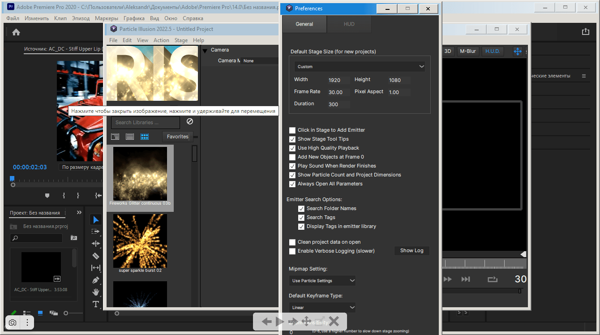Click Add Marker icon in source monitor

coord(47,195)
